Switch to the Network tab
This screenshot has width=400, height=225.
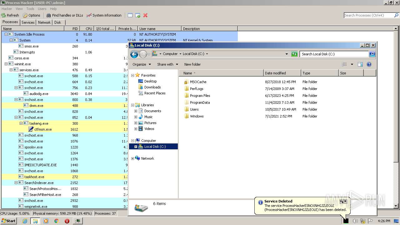point(44,22)
